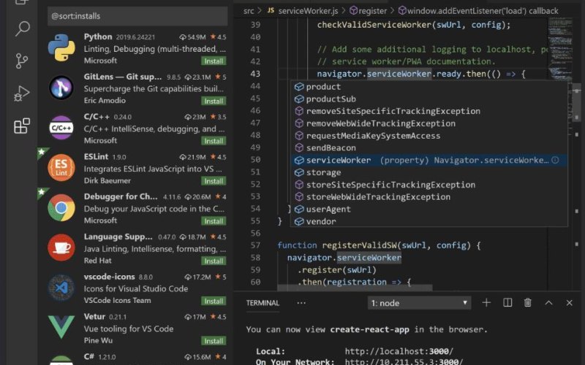Select src folder in breadcrumb

point(249,11)
